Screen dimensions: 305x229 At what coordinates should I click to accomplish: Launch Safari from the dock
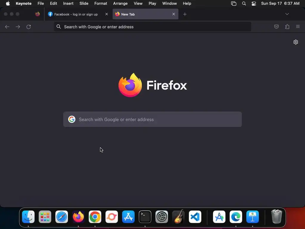62,217
